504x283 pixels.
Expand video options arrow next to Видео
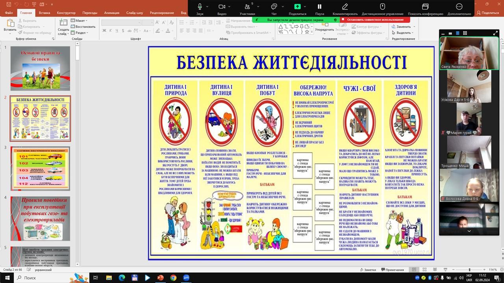[229, 7]
